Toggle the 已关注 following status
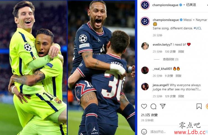Viewport: 208px width, 135px height. (x=191, y=5)
